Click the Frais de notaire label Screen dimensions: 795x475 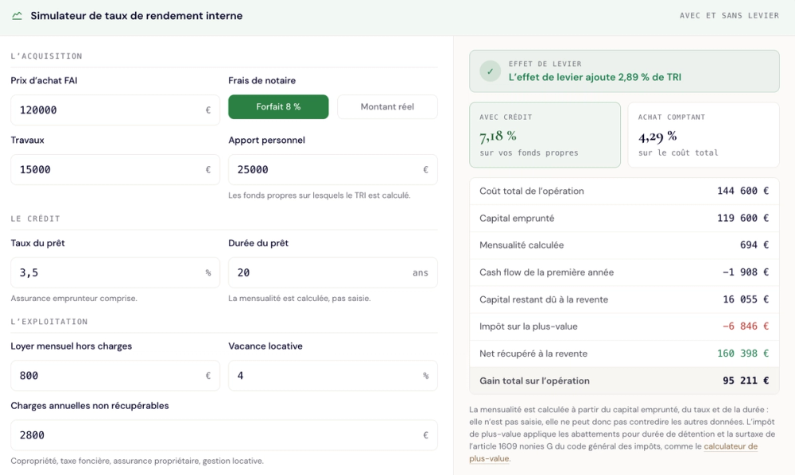pos(262,80)
